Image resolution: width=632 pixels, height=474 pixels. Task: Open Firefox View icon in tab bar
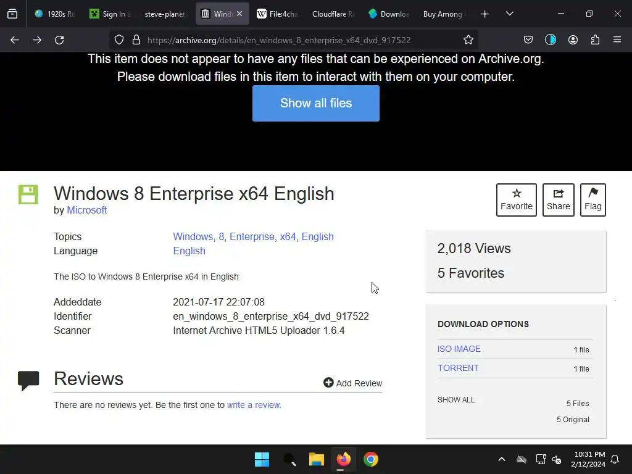point(12,14)
